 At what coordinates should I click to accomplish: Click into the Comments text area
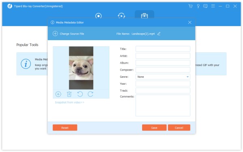(163, 105)
